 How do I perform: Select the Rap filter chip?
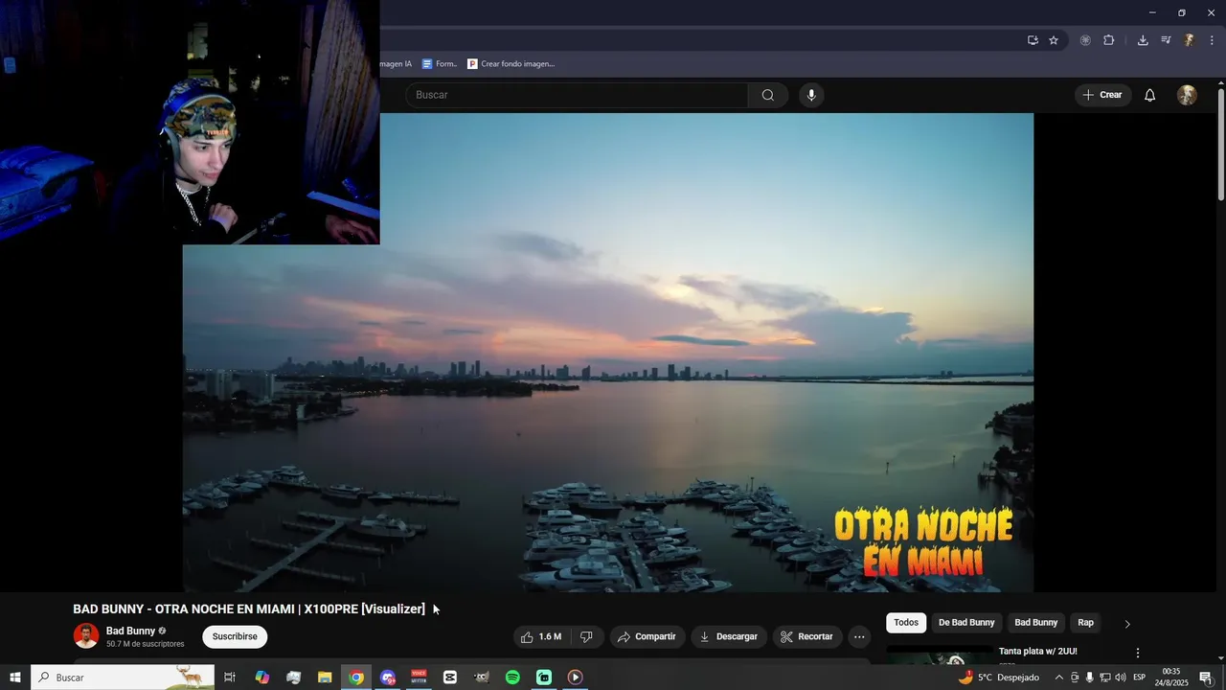click(1085, 623)
